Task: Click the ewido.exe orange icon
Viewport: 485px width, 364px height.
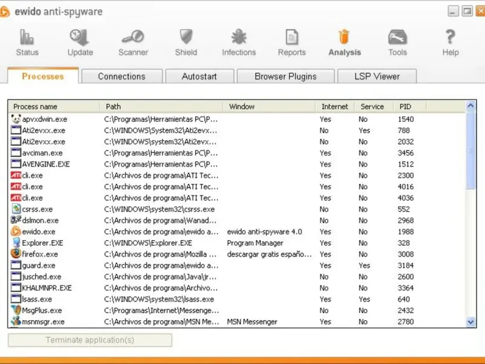Action: [16, 231]
